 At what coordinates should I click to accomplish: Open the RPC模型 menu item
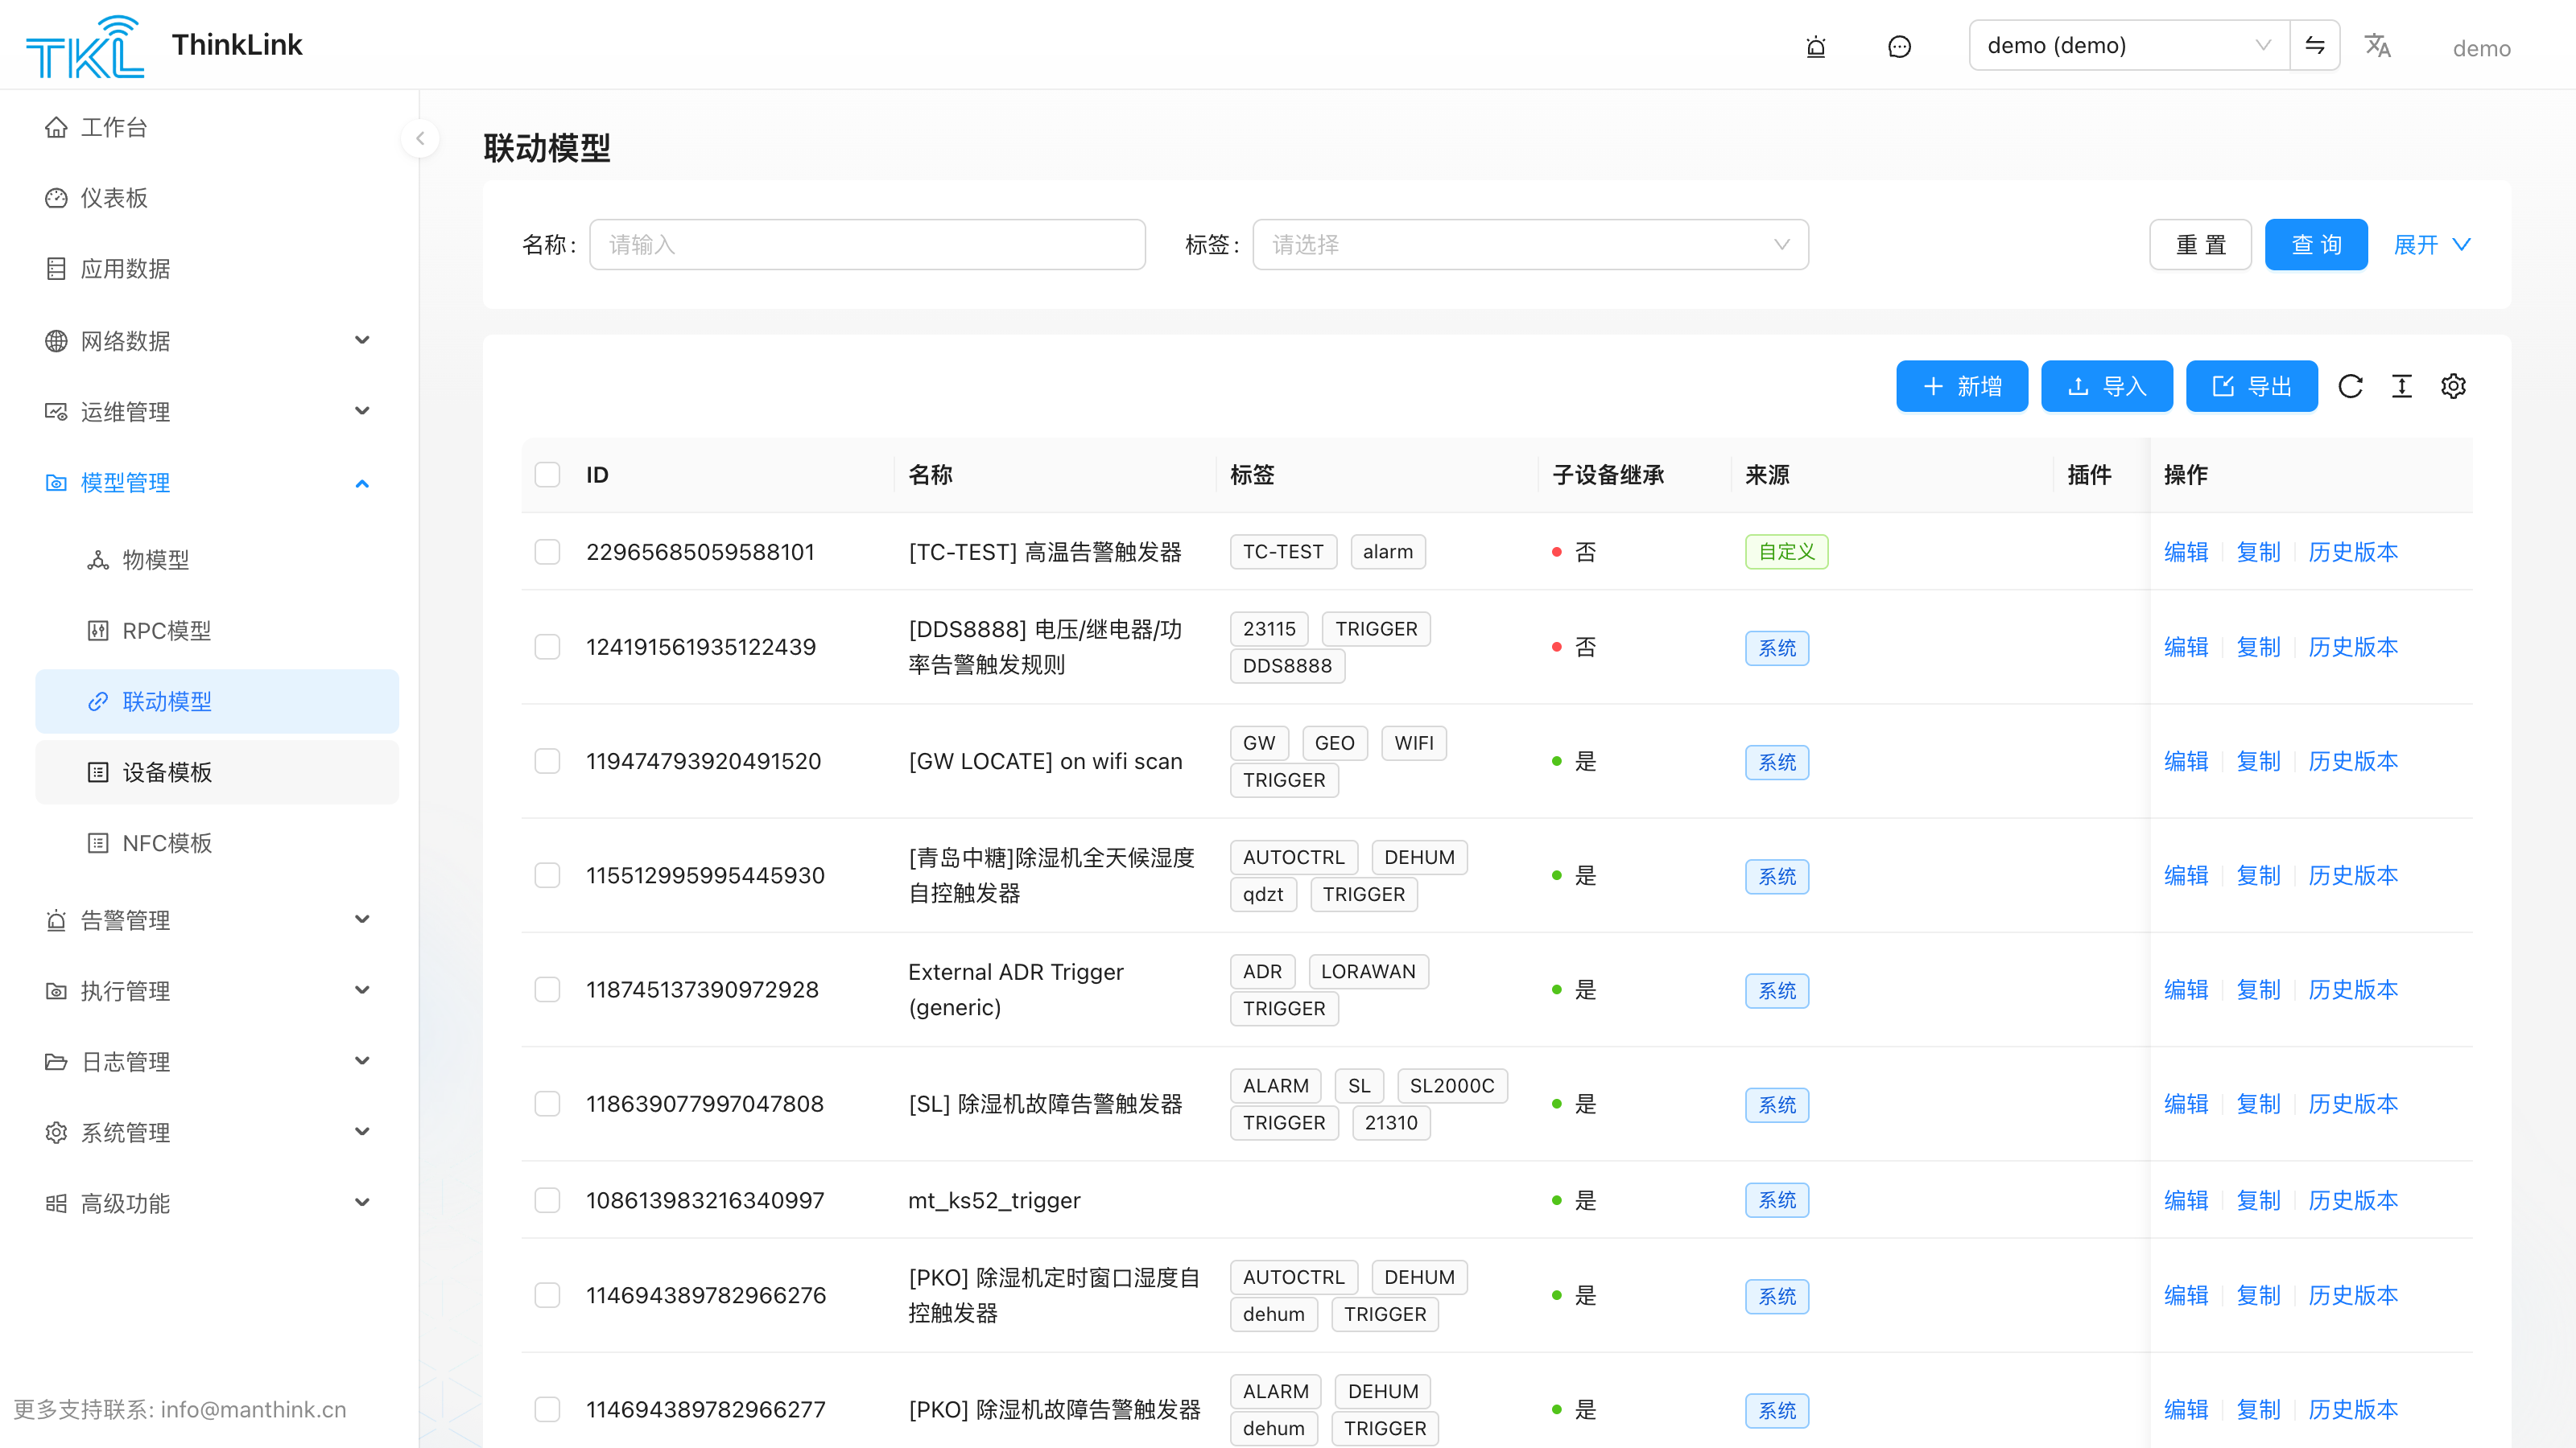click(x=217, y=631)
